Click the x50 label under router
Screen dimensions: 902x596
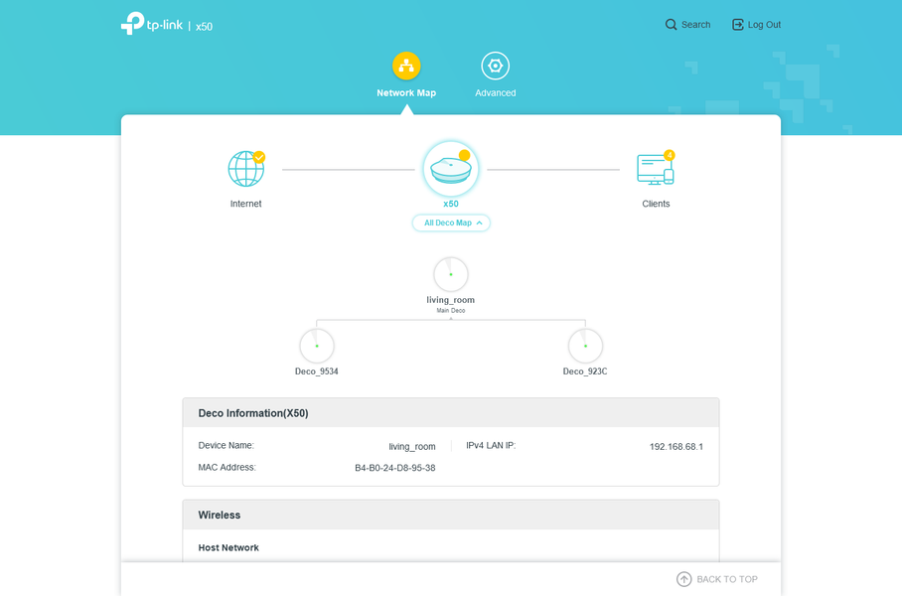coord(451,204)
